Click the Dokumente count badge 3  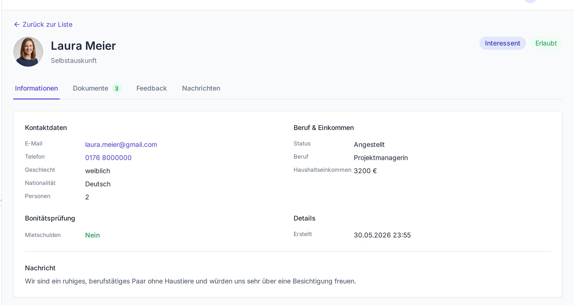[x=117, y=89]
